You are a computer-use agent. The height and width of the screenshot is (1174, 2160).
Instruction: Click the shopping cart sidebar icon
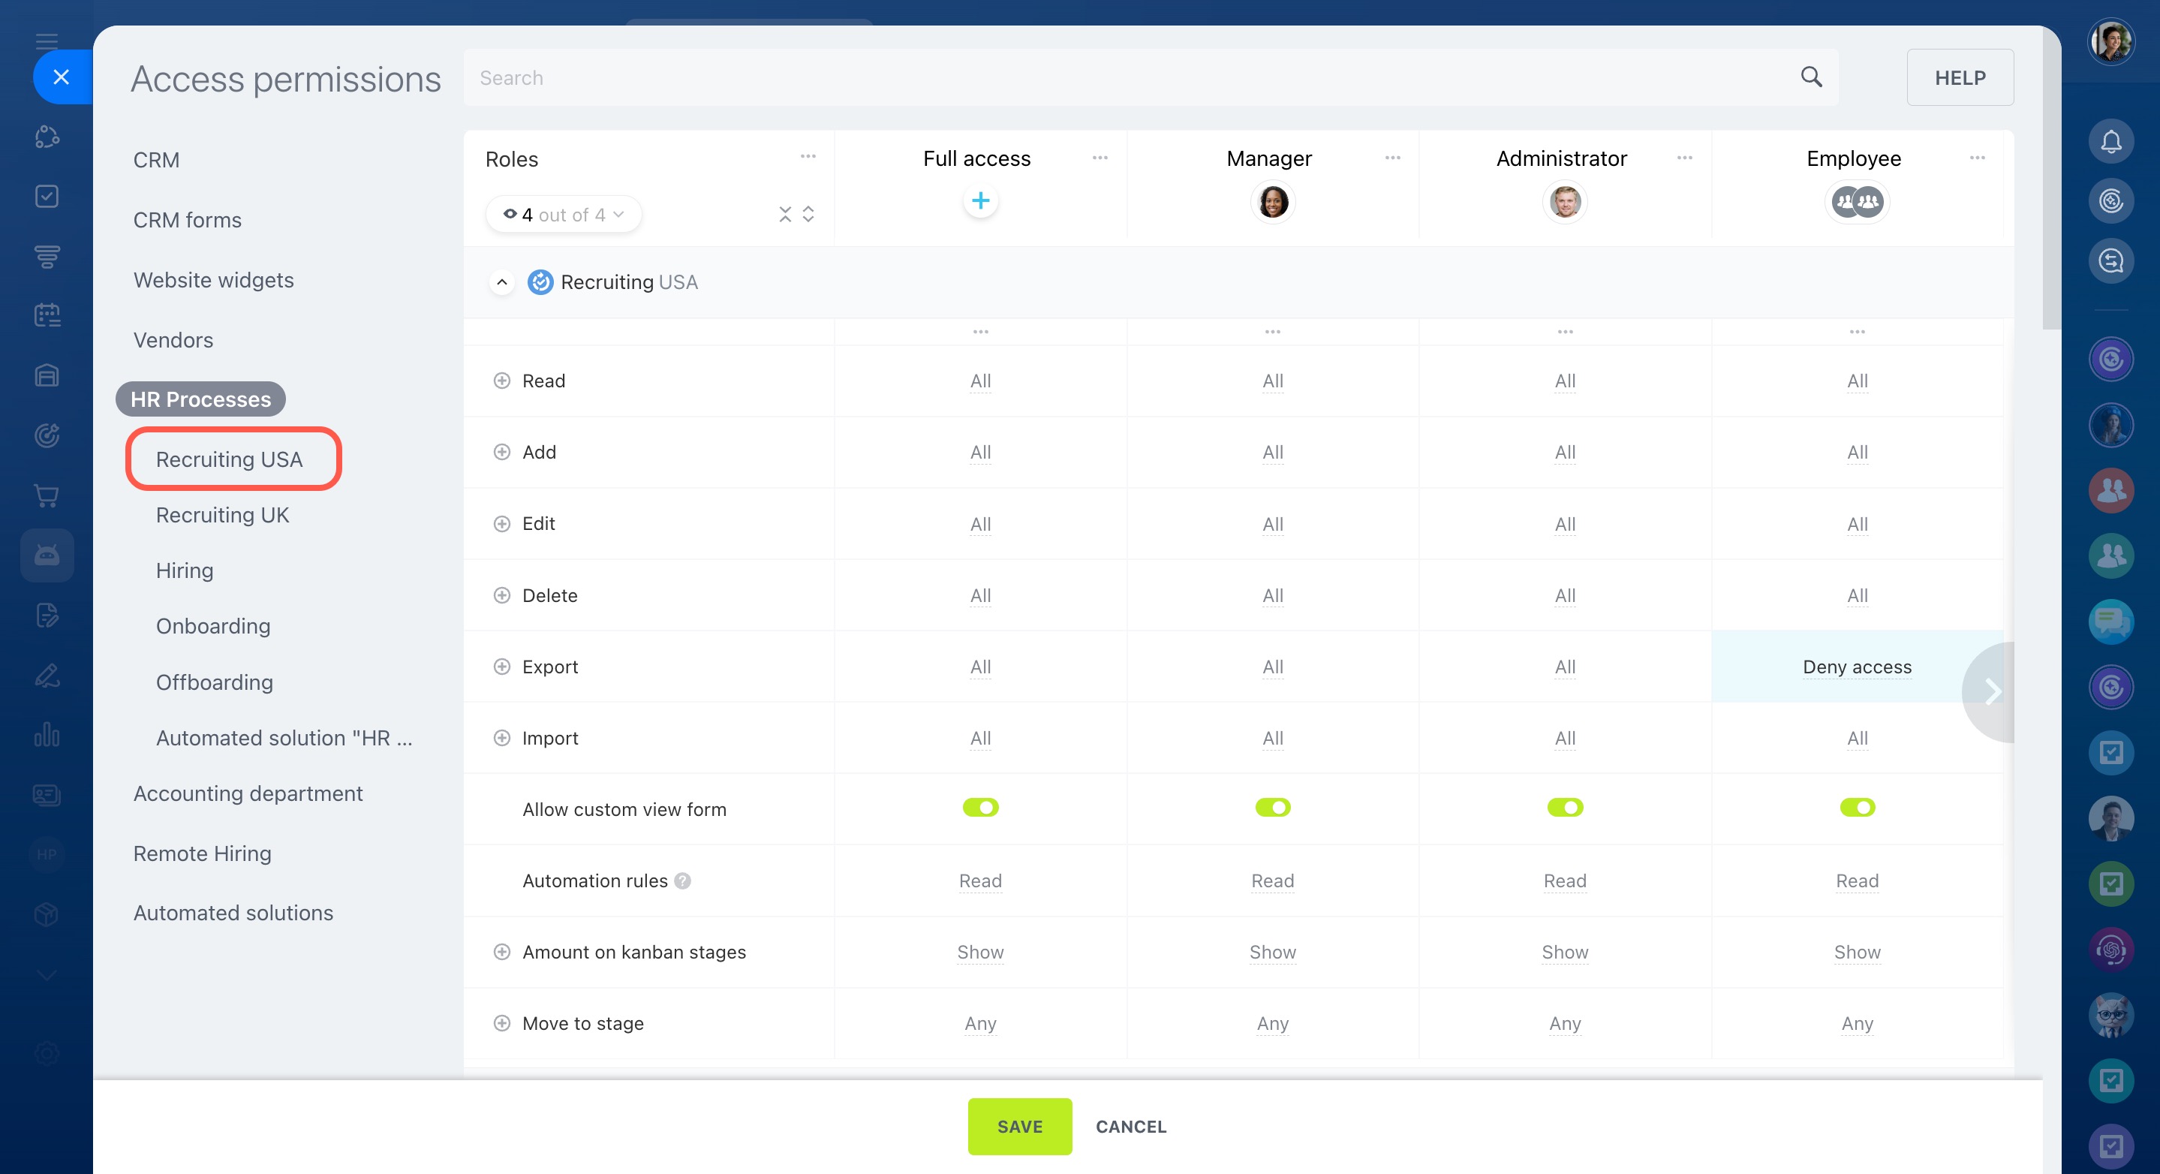[47, 495]
